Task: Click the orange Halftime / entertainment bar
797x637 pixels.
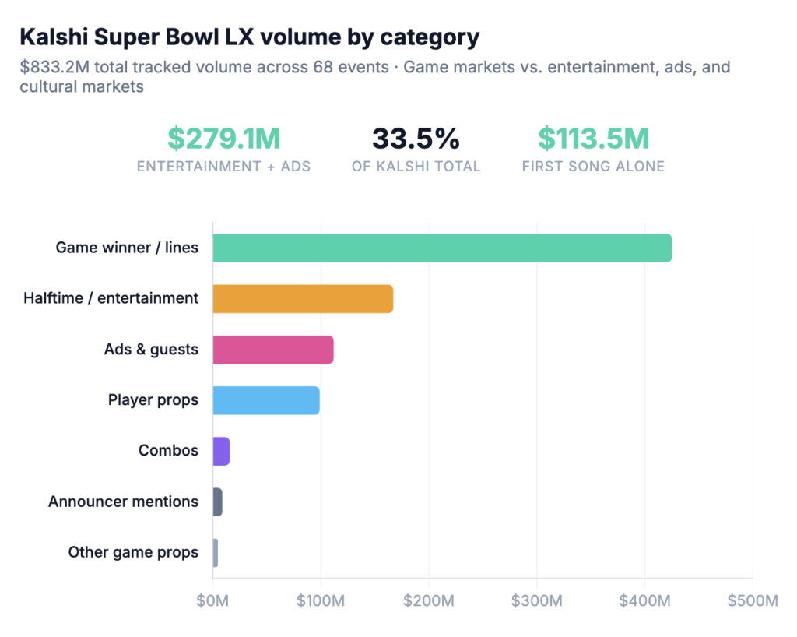Action: point(303,299)
